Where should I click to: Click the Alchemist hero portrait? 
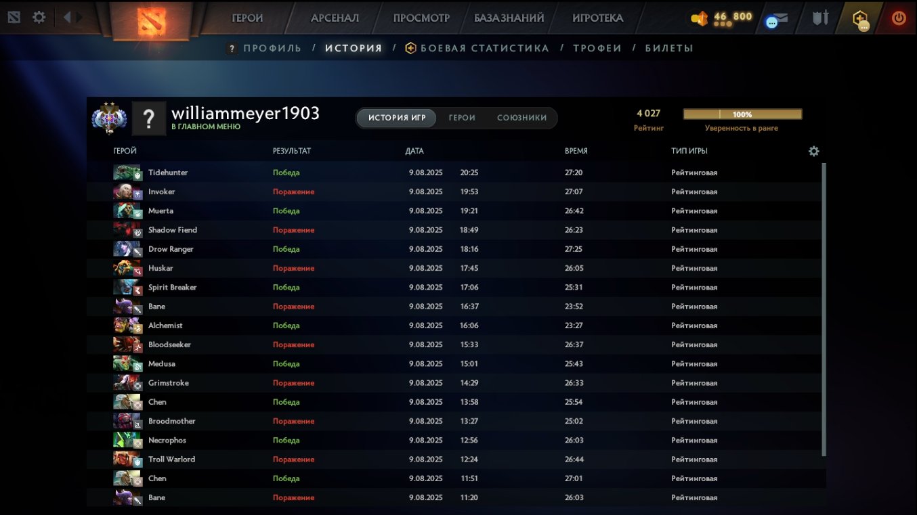[x=127, y=326]
